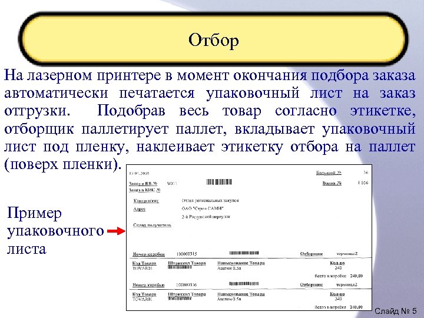424x318 pixels.
Task: Click the caption "Пример упаковочного листа"
Action: 55,230
